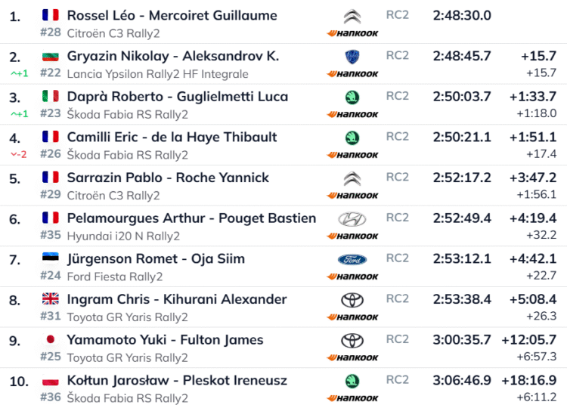Image resolution: width=567 pixels, height=408 pixels.
Task: Click the Estonian flag beside Jürgenson Romet
Action: click(51, 258)
